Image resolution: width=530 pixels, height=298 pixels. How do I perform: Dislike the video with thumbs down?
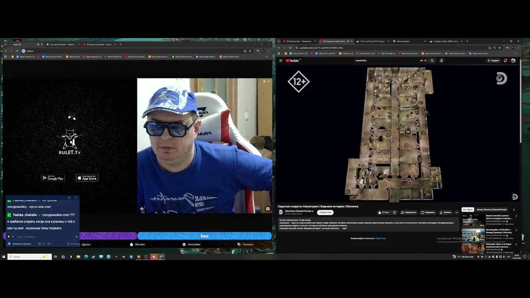point(394,212)
